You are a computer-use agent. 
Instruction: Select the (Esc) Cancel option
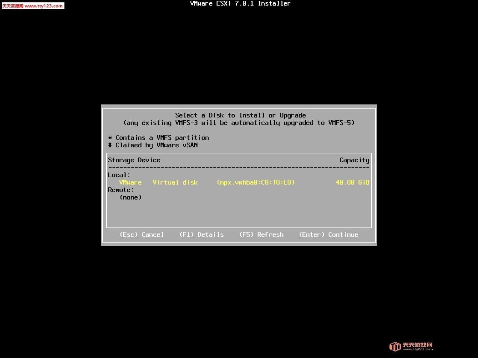142,235
